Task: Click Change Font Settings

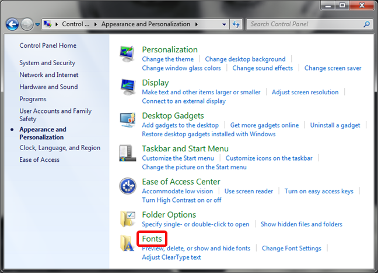Action: pos(292,248)
